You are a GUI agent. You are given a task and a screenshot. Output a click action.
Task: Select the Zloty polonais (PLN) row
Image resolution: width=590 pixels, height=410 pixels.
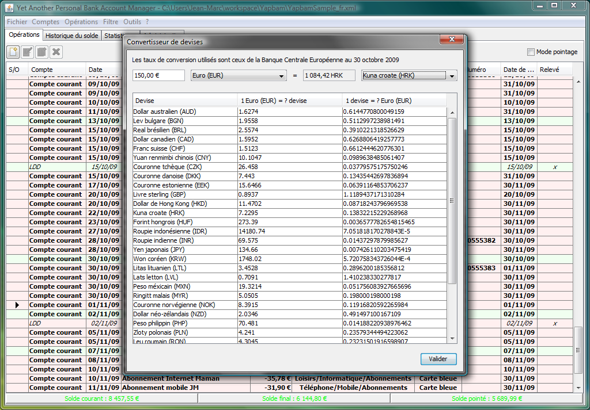coord(290,332)
